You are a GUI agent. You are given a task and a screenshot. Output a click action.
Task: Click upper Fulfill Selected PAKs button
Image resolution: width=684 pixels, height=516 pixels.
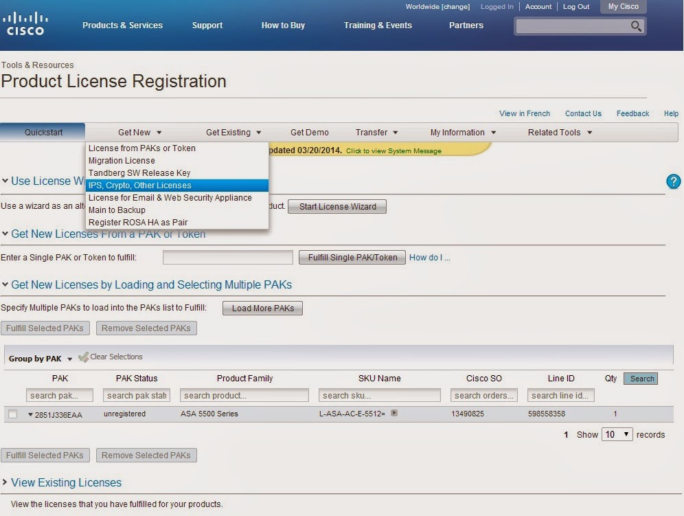(x=45, y=328)
